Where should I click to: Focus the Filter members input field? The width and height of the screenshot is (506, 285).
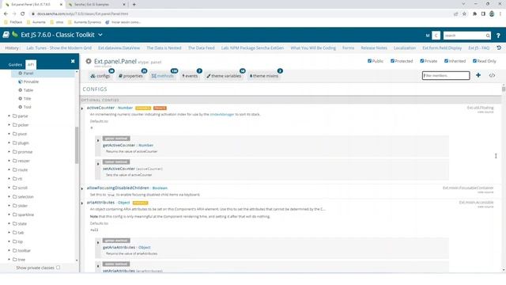pyautogui.click(x=446, y=76)
